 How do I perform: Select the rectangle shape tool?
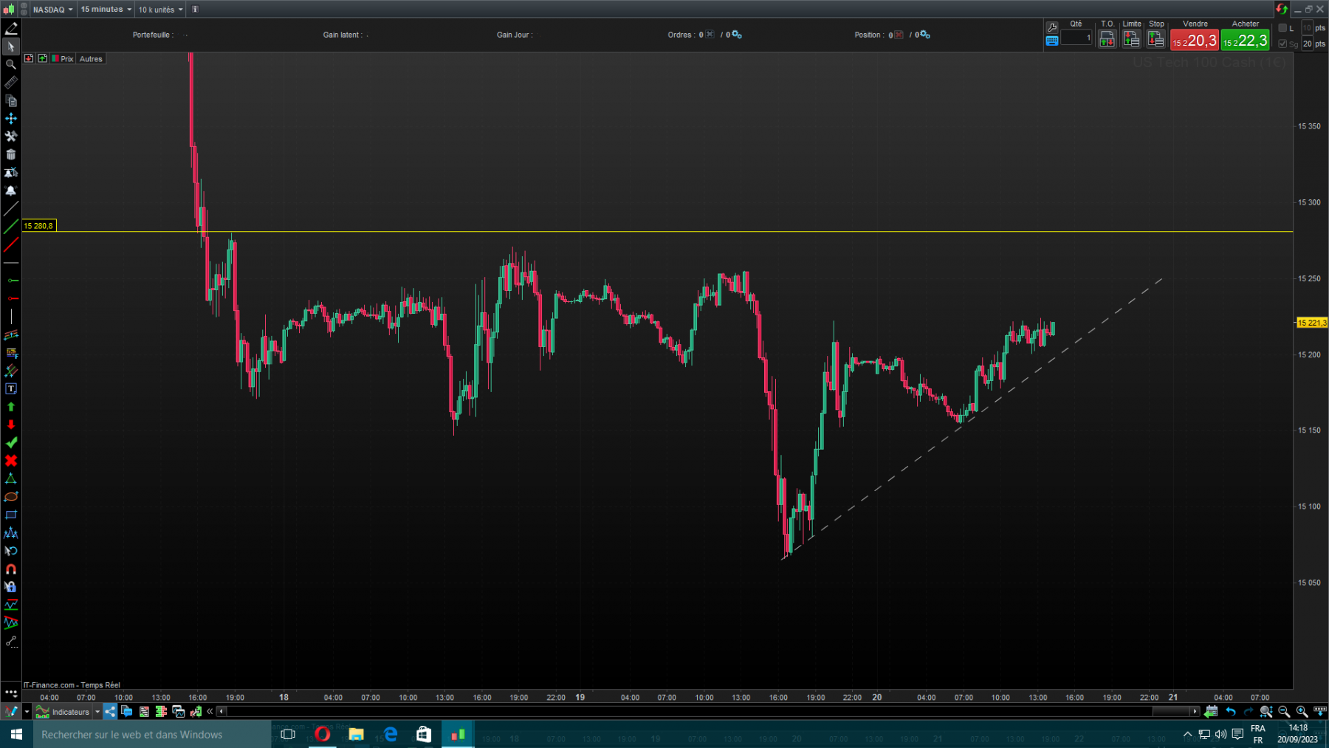click(x=11, y=515)
